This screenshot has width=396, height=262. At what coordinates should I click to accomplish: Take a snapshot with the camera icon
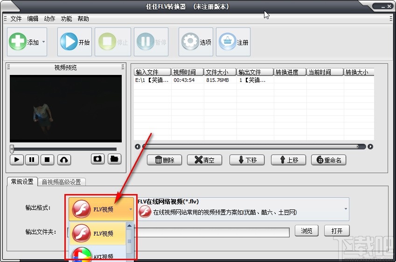pyautogui.click(x=97, y=159)
